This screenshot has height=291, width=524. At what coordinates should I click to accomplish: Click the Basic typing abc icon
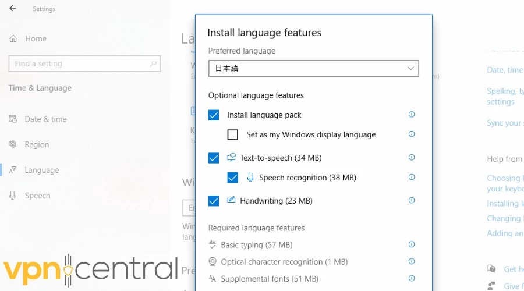click(212, 244)
